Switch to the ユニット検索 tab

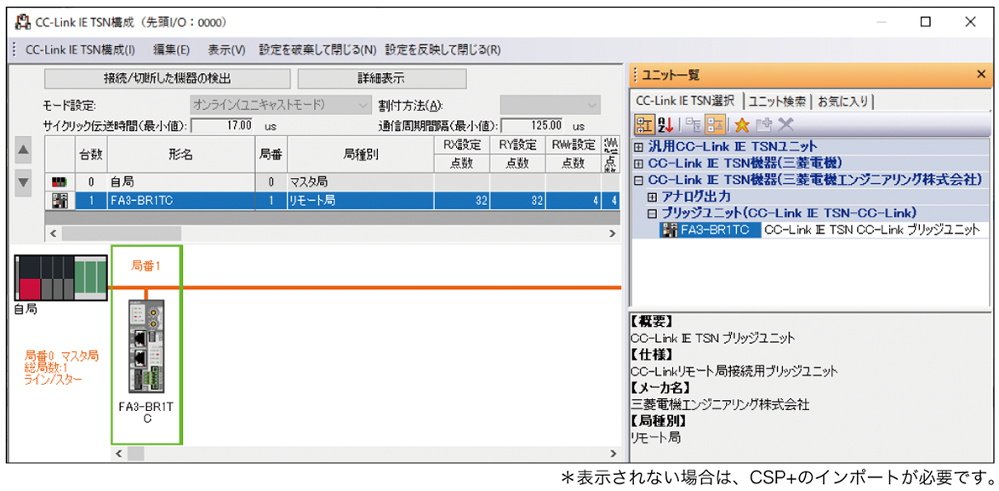778,101
